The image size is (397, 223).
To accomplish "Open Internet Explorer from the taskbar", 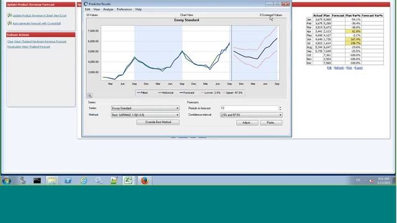I will (x=84, y=180).
